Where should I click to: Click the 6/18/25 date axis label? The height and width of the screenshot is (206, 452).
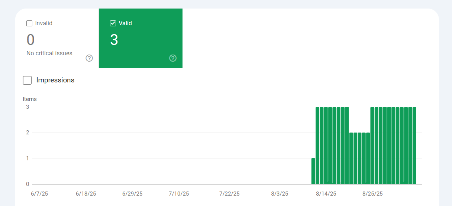point(86,194)
